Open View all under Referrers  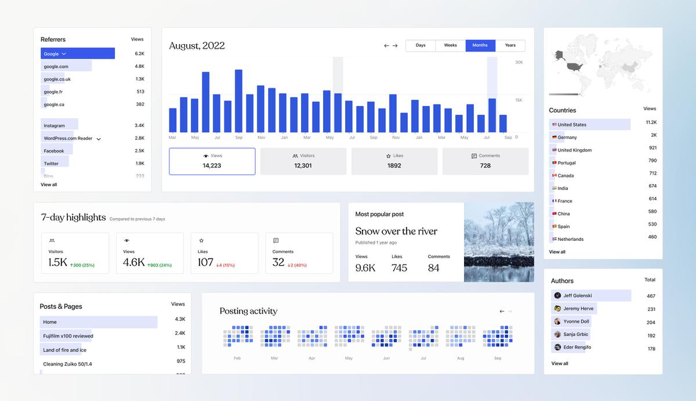coord(49,185)
